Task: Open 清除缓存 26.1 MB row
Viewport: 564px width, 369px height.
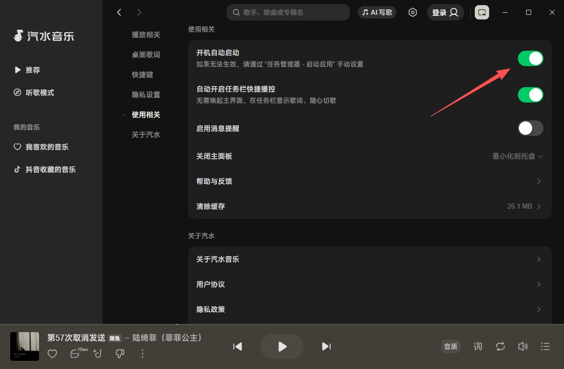Action: [369, 206]
